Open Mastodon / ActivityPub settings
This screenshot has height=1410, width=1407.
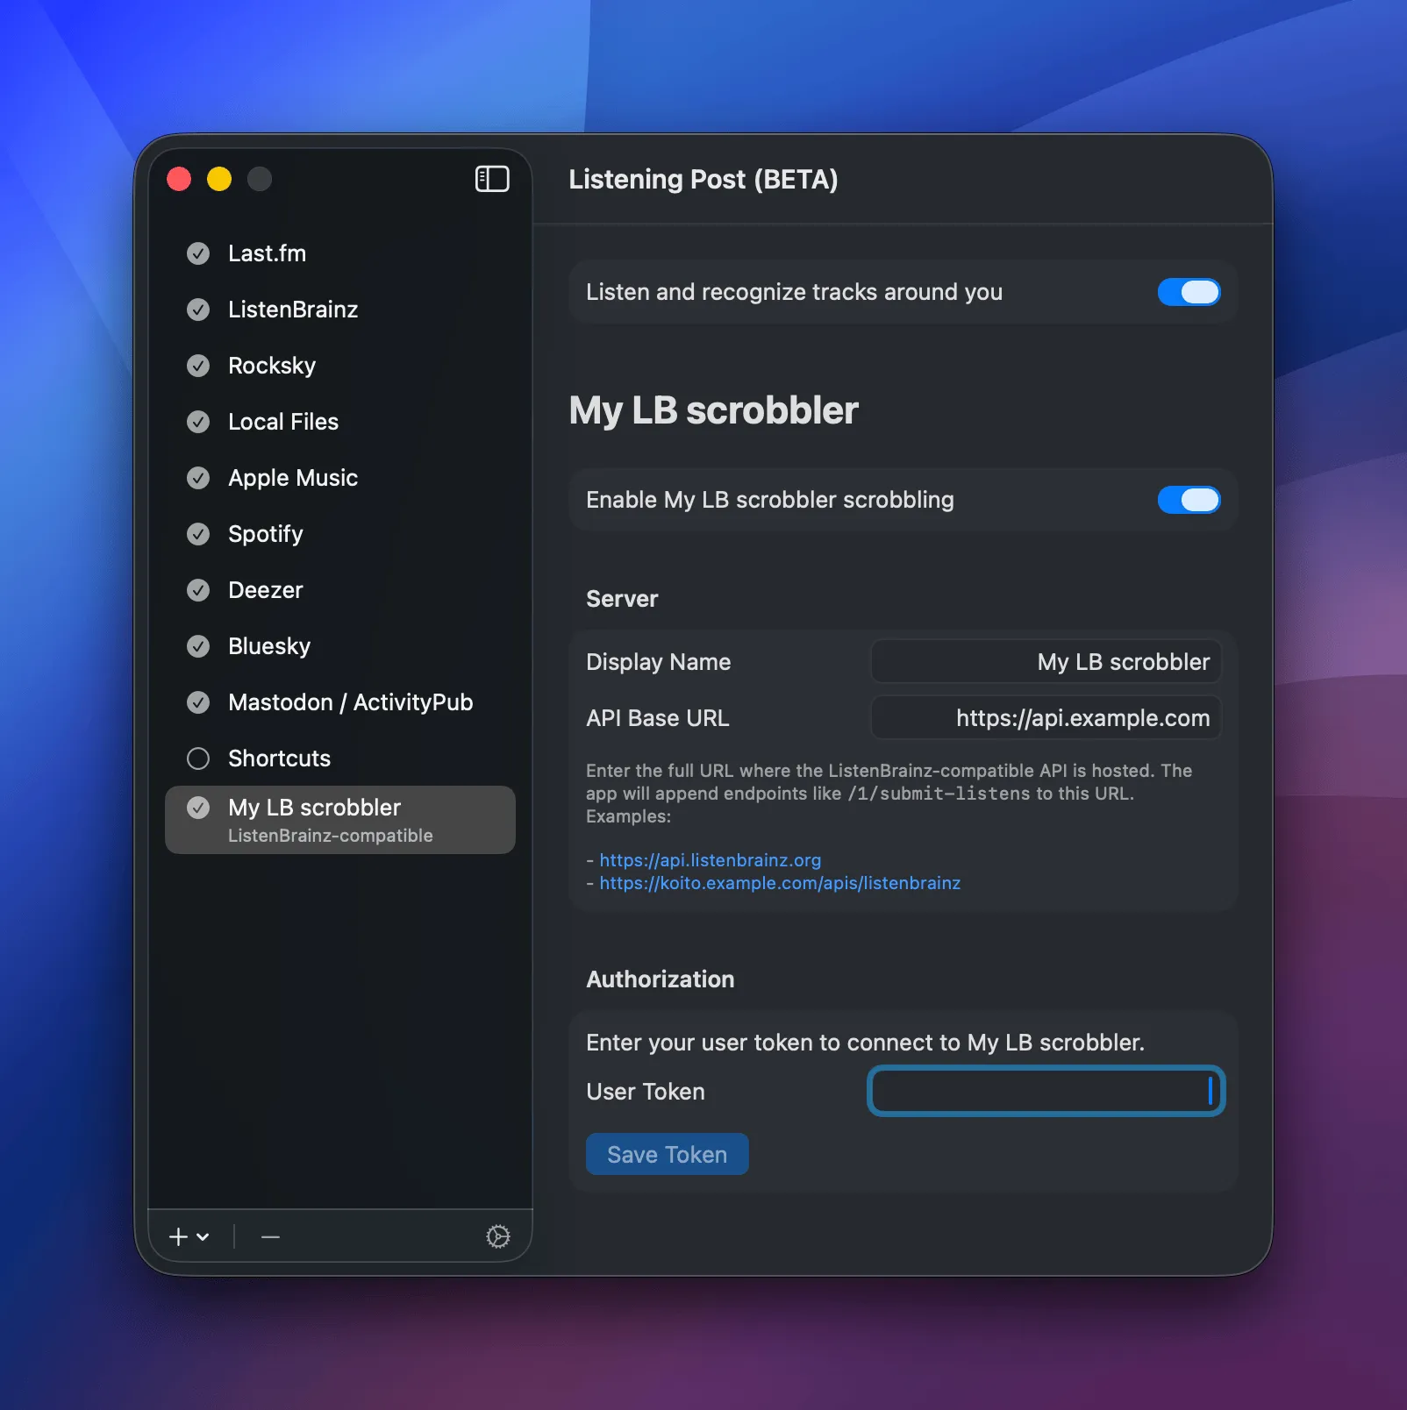coord(350,702)
